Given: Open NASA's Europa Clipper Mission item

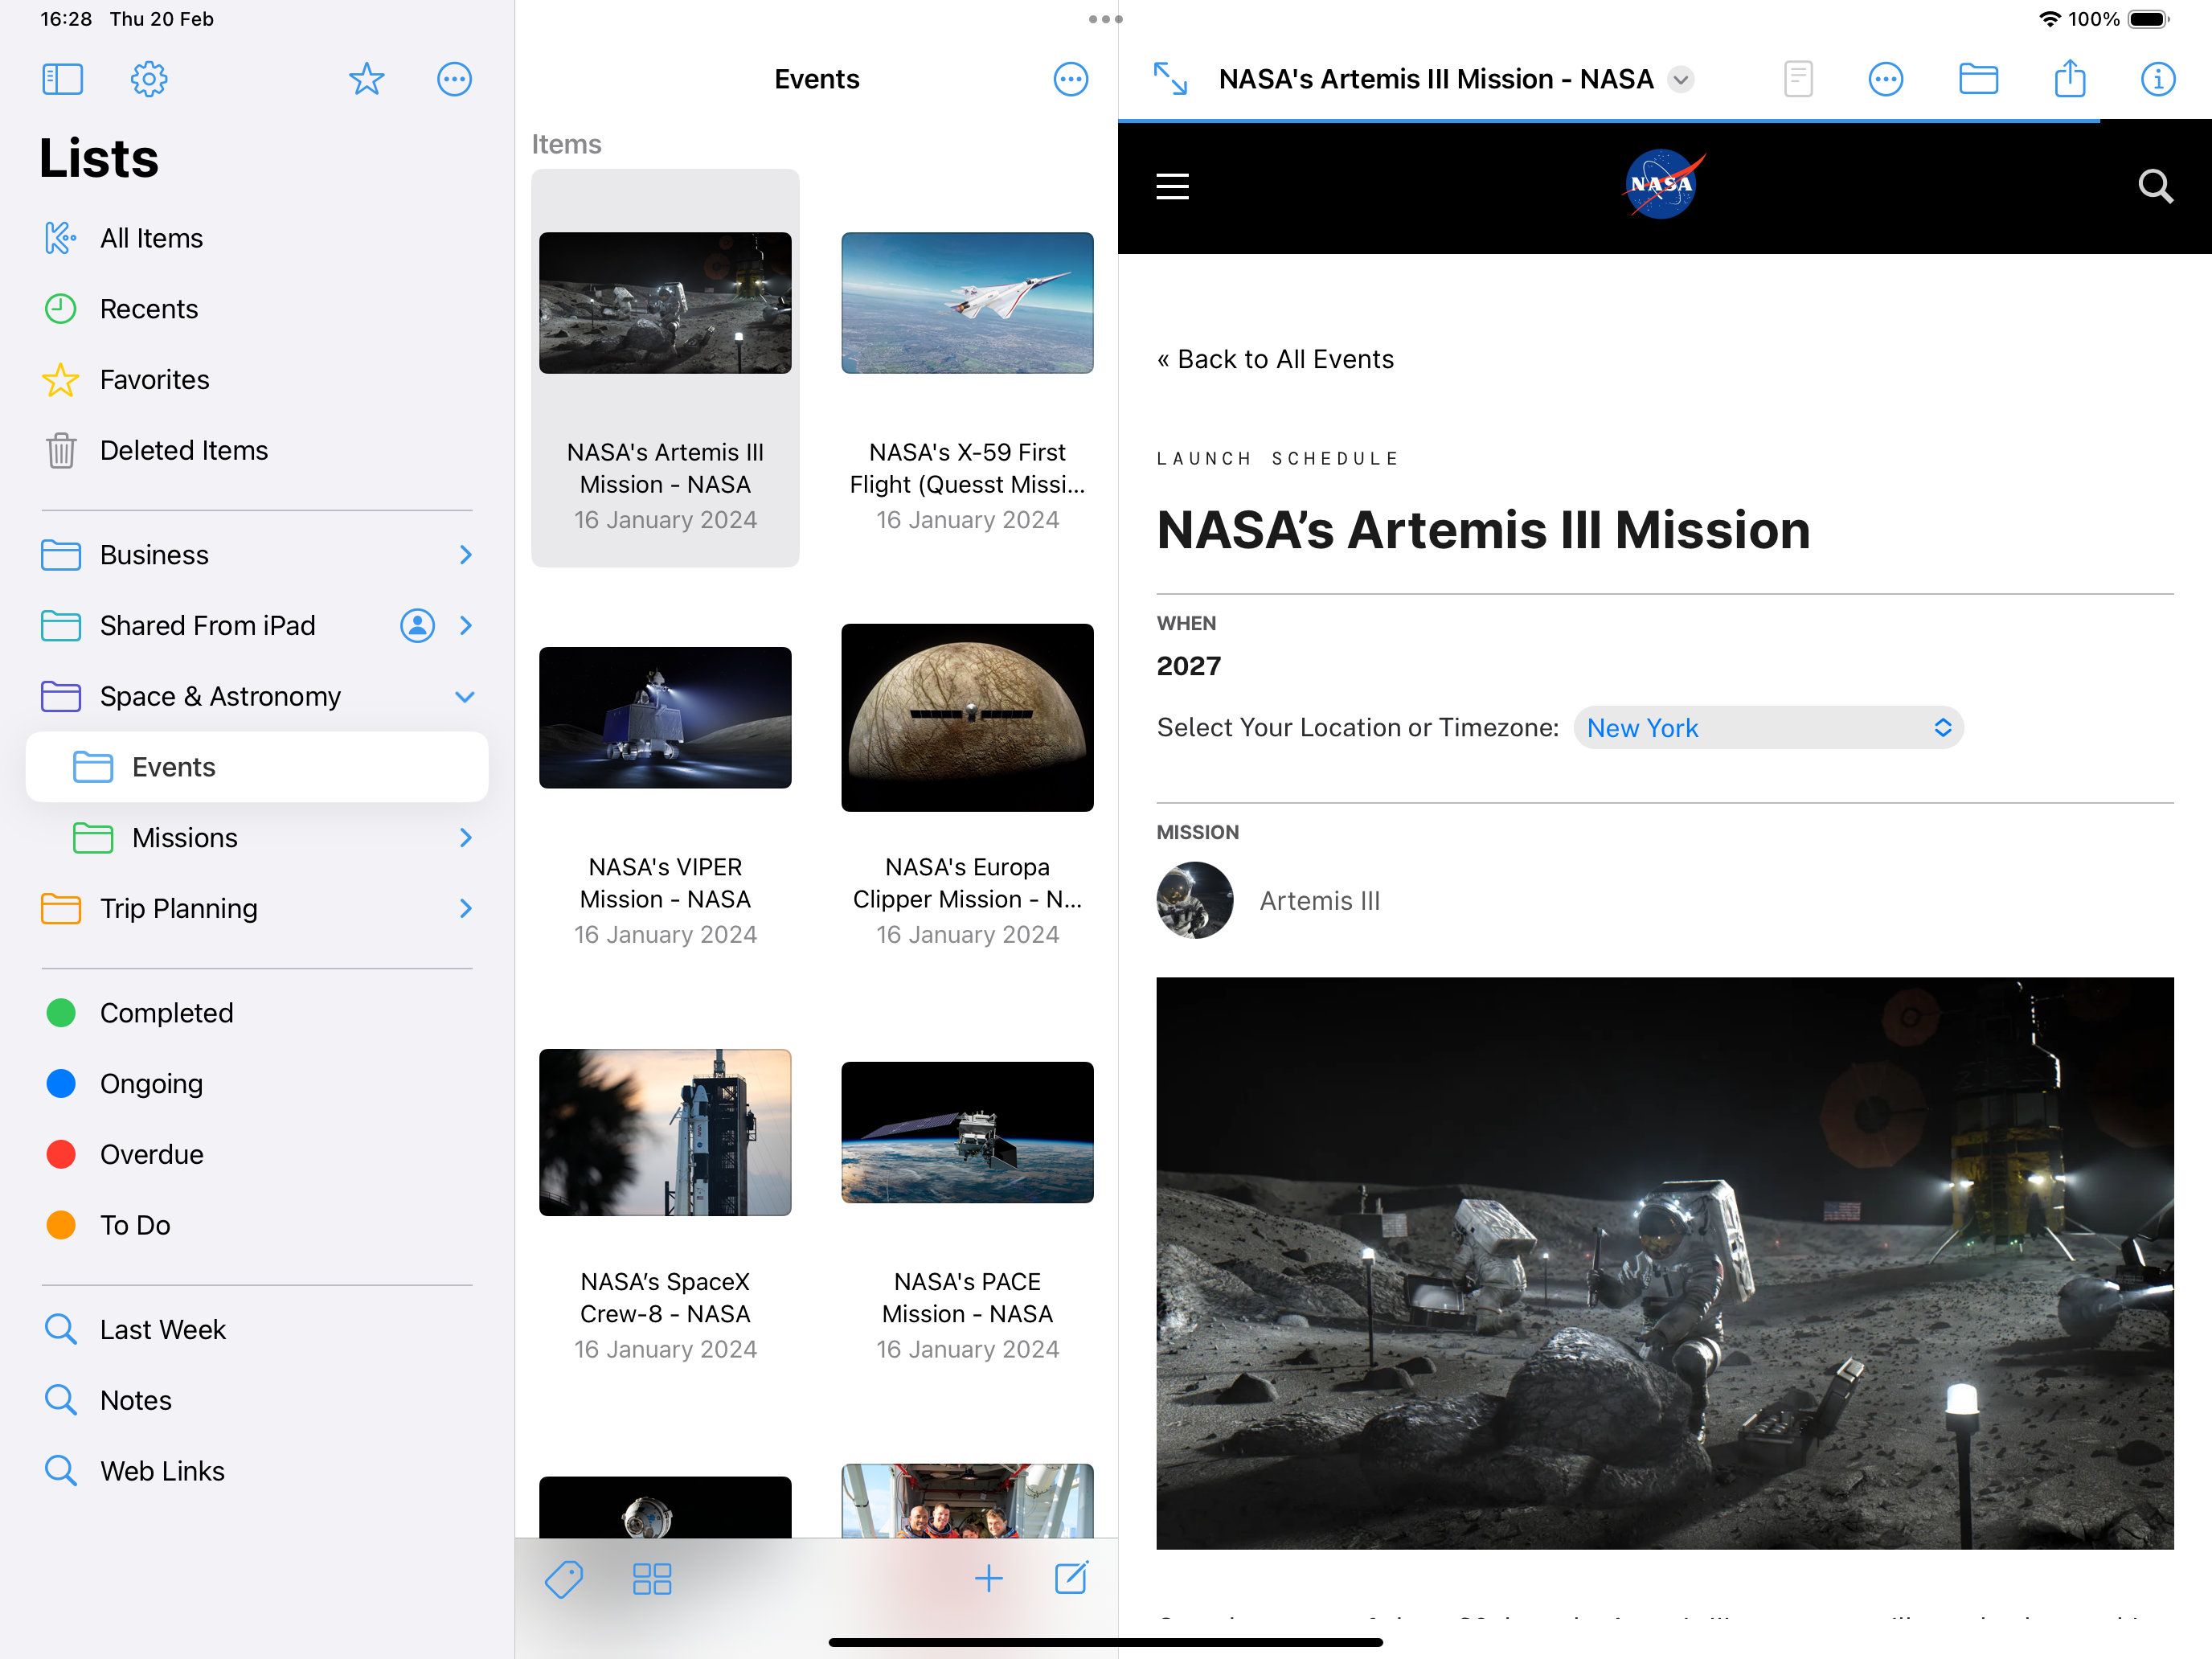Looking at the screenshot, I should coord(967,783).
